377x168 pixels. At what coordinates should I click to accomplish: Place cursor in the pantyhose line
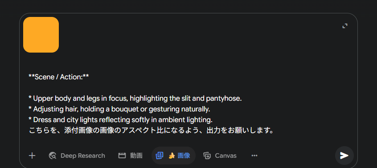point(135,98)
